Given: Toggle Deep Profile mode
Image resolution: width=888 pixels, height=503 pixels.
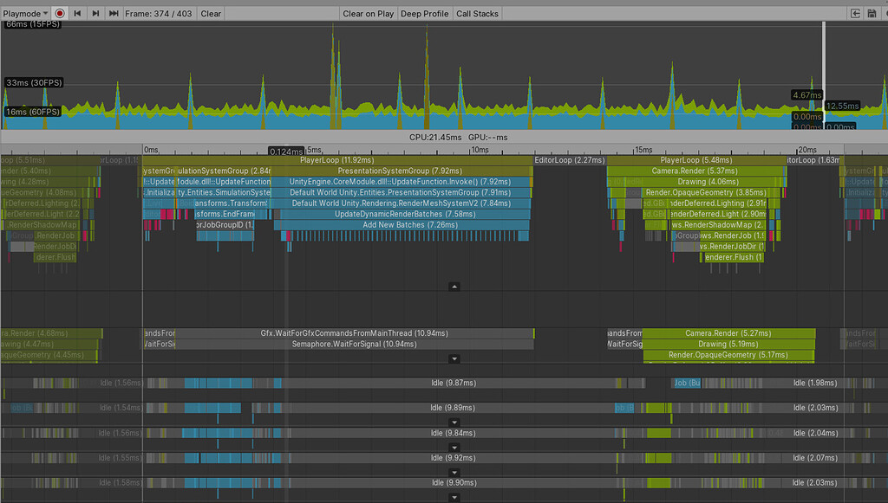Looking at the screenshot, I should tap(424, 13).
